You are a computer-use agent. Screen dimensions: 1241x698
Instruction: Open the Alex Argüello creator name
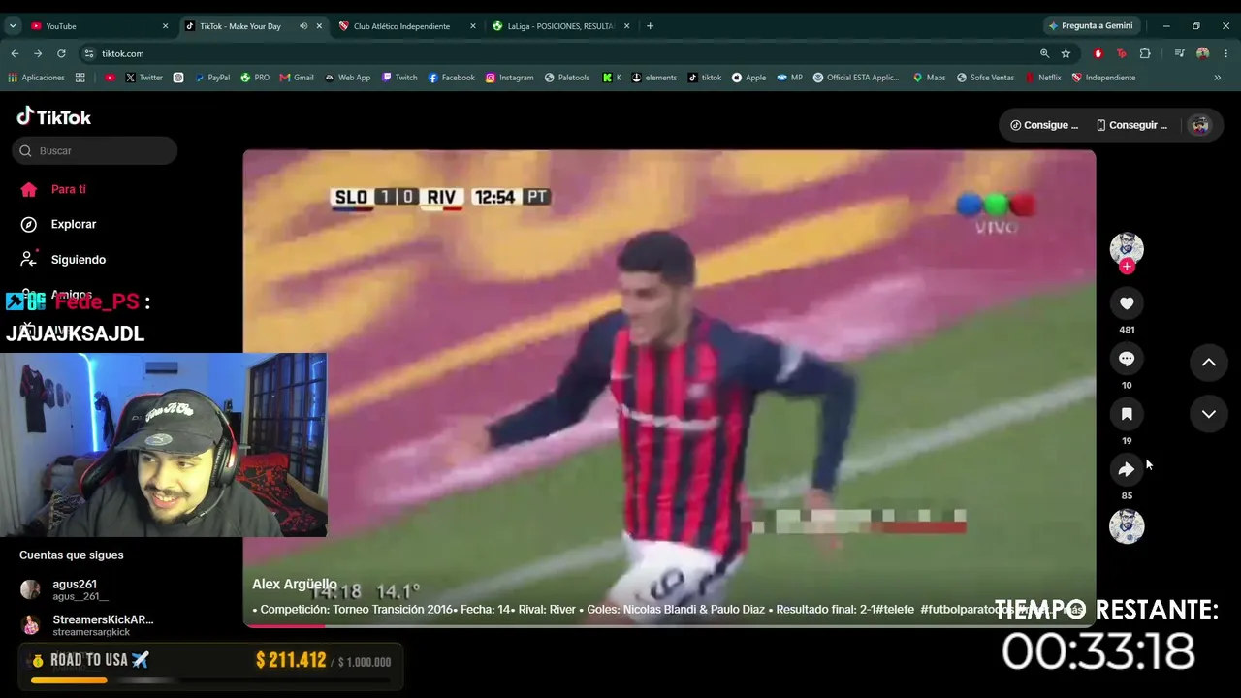pyautogui.click(x=295, y=585)
